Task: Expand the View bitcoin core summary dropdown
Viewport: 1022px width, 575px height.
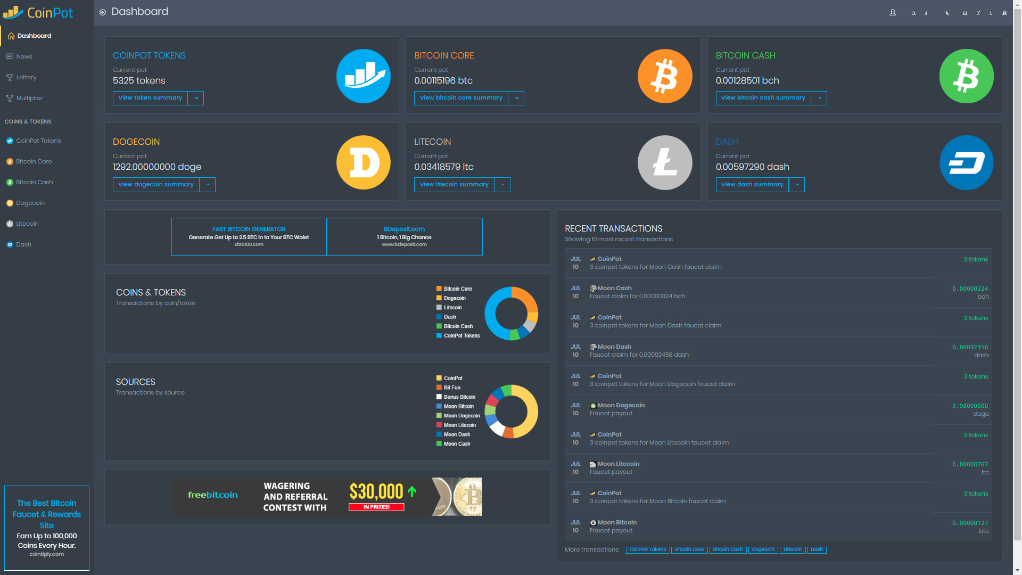Action: pos(518,97)
